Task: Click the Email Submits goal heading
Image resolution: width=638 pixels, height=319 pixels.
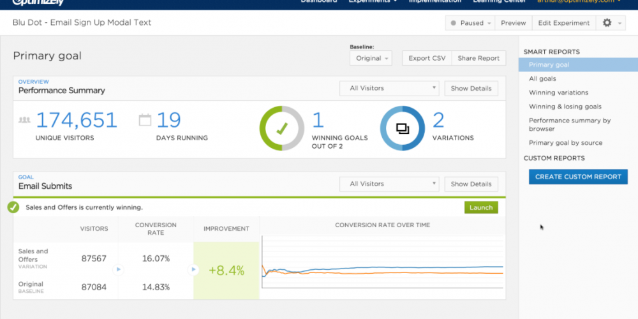Action: (45, 186)
